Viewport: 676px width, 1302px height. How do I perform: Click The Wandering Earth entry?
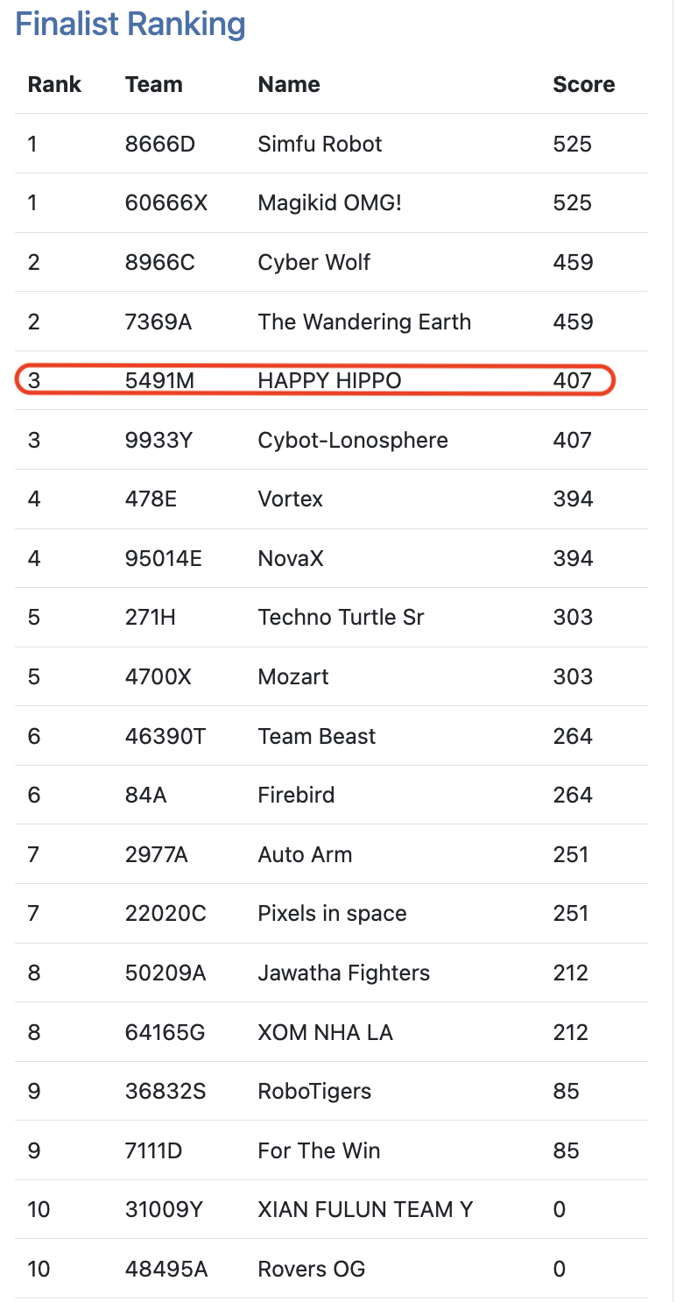point(364,322)
